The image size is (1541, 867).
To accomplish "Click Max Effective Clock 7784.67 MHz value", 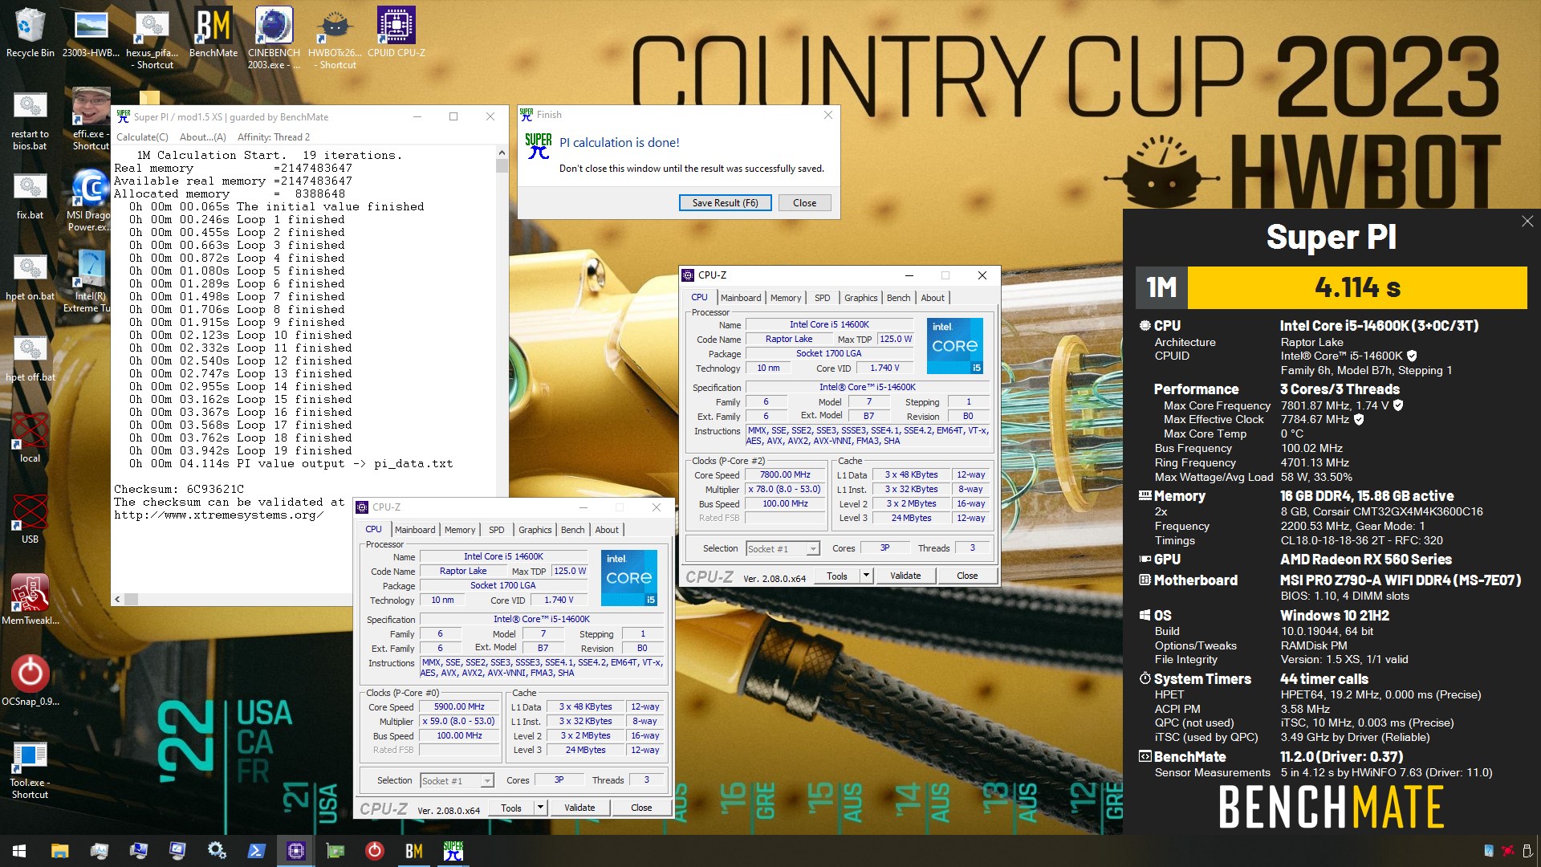I will click(1315, 419).
